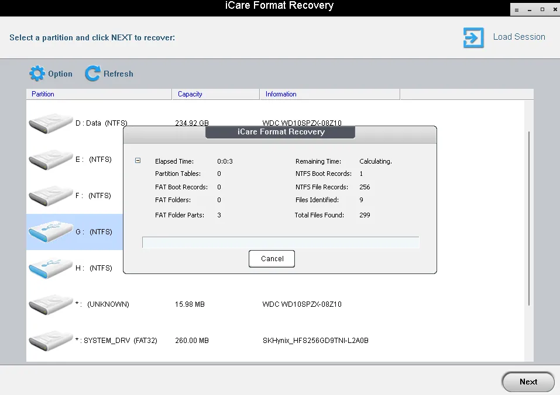Click the Option gear icon

click(37, 74)
